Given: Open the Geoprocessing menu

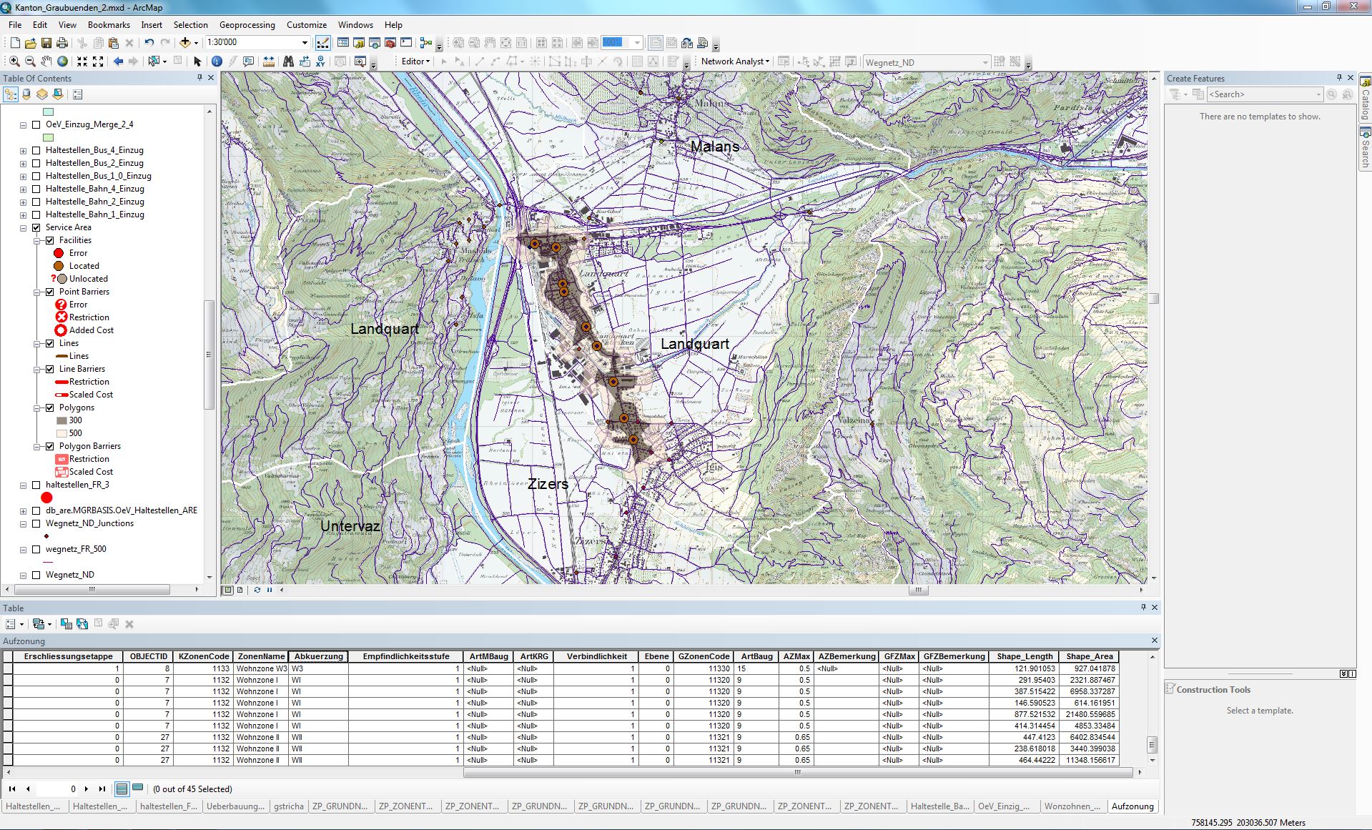Looking at the screenshot, I should [247, 24].
